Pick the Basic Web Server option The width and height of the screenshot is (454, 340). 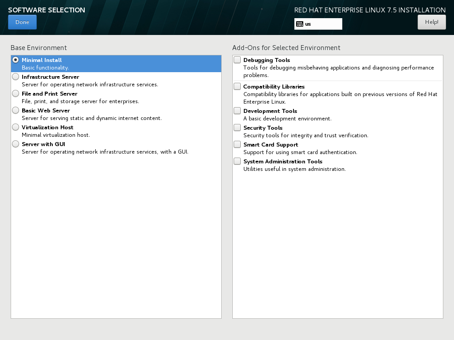(16, 110)
